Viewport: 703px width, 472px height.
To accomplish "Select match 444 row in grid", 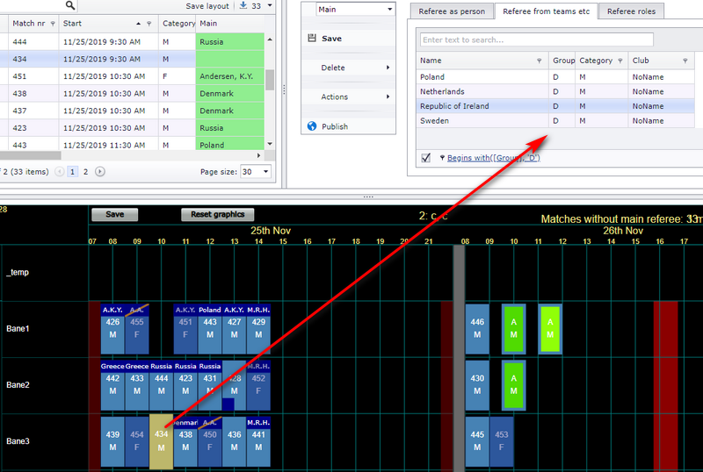I will 133,41.
